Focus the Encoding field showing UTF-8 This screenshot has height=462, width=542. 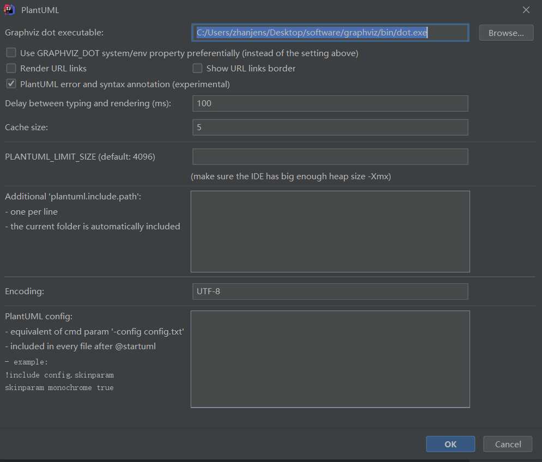click(x=330, y=291)
